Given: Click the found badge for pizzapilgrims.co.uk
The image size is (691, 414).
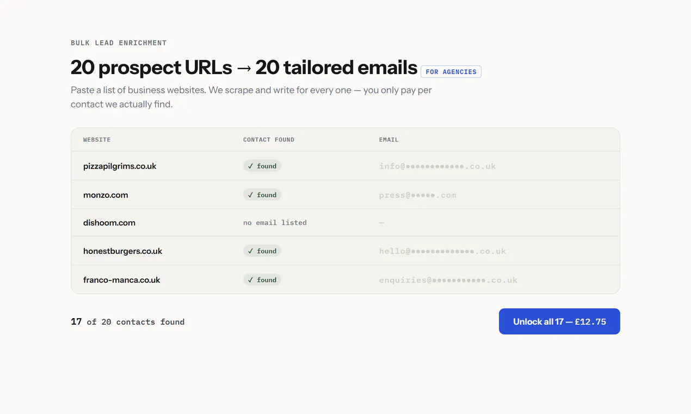Looking at the screenshot, I should [x=262, y=166].
